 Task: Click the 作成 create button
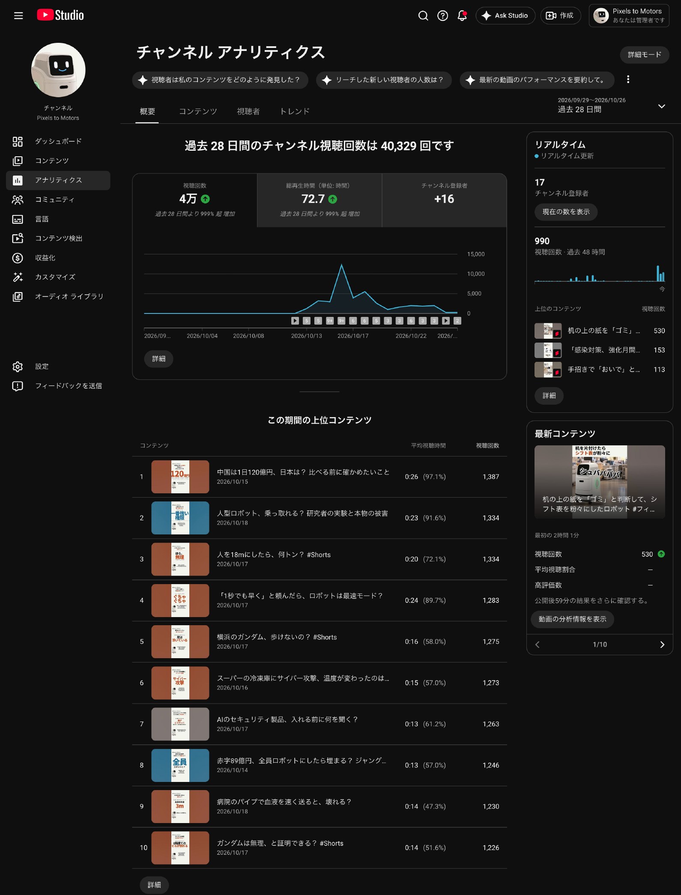point(561,16)
